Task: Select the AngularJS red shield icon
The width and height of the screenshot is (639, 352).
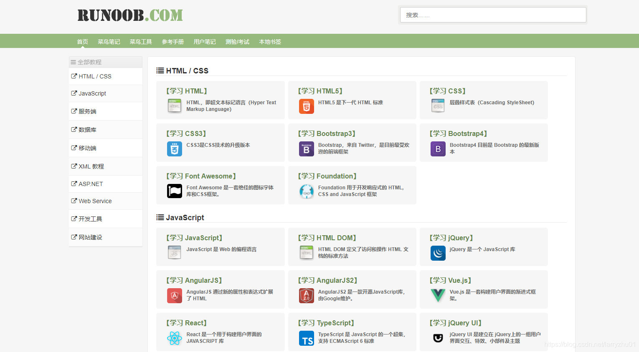Action: 174,296
